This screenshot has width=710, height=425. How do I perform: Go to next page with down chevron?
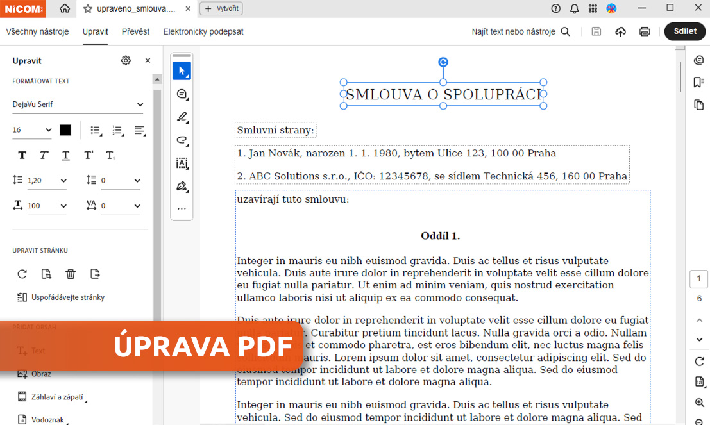point(699,340)
